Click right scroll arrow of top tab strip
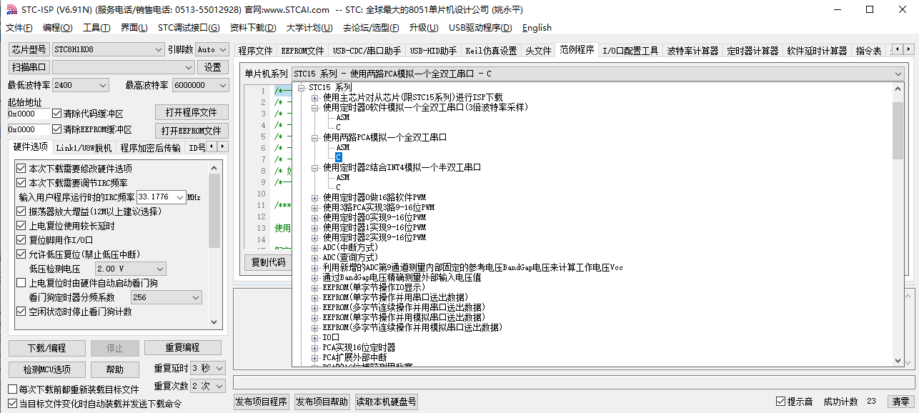 tap(909, 50)
